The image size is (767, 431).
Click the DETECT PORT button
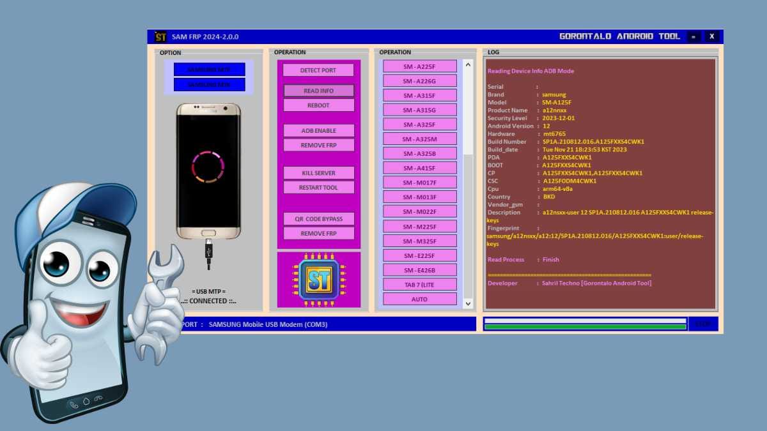point(318,70)
